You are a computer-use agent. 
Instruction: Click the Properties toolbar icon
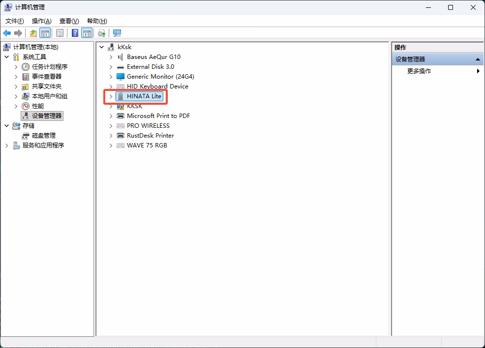(x=60, y=33)
